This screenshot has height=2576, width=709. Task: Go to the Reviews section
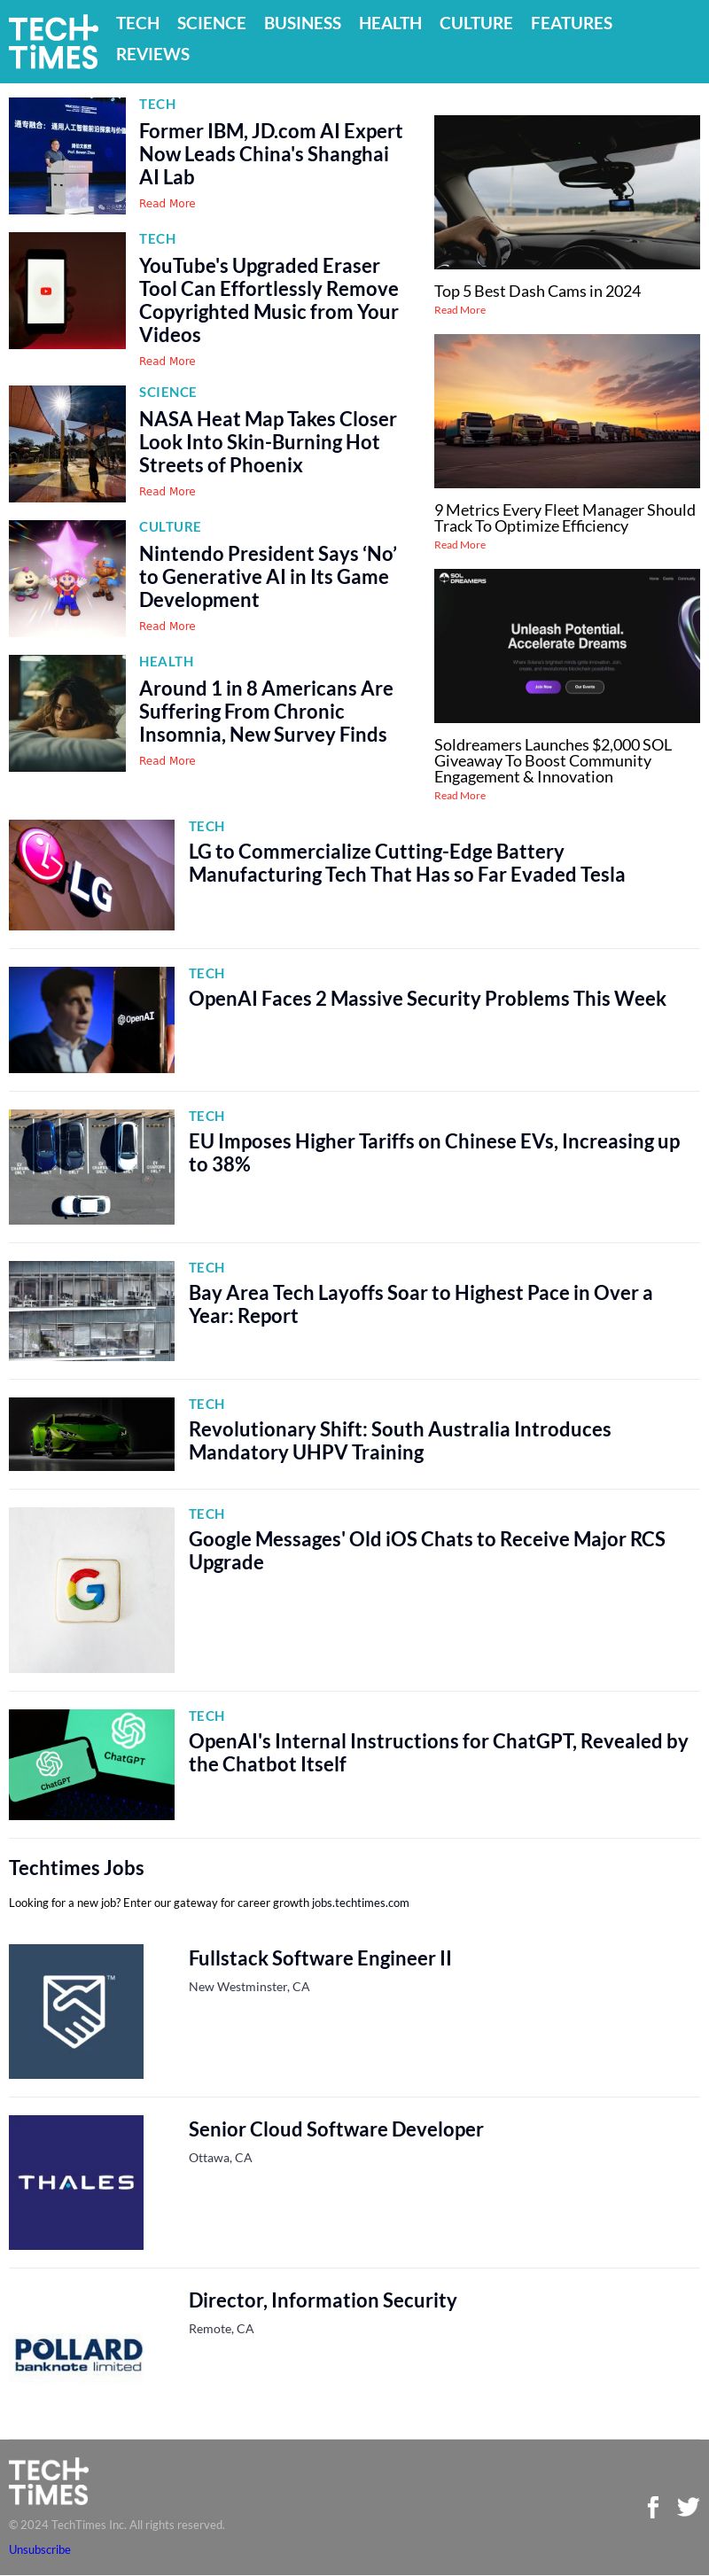coord(153,54)
